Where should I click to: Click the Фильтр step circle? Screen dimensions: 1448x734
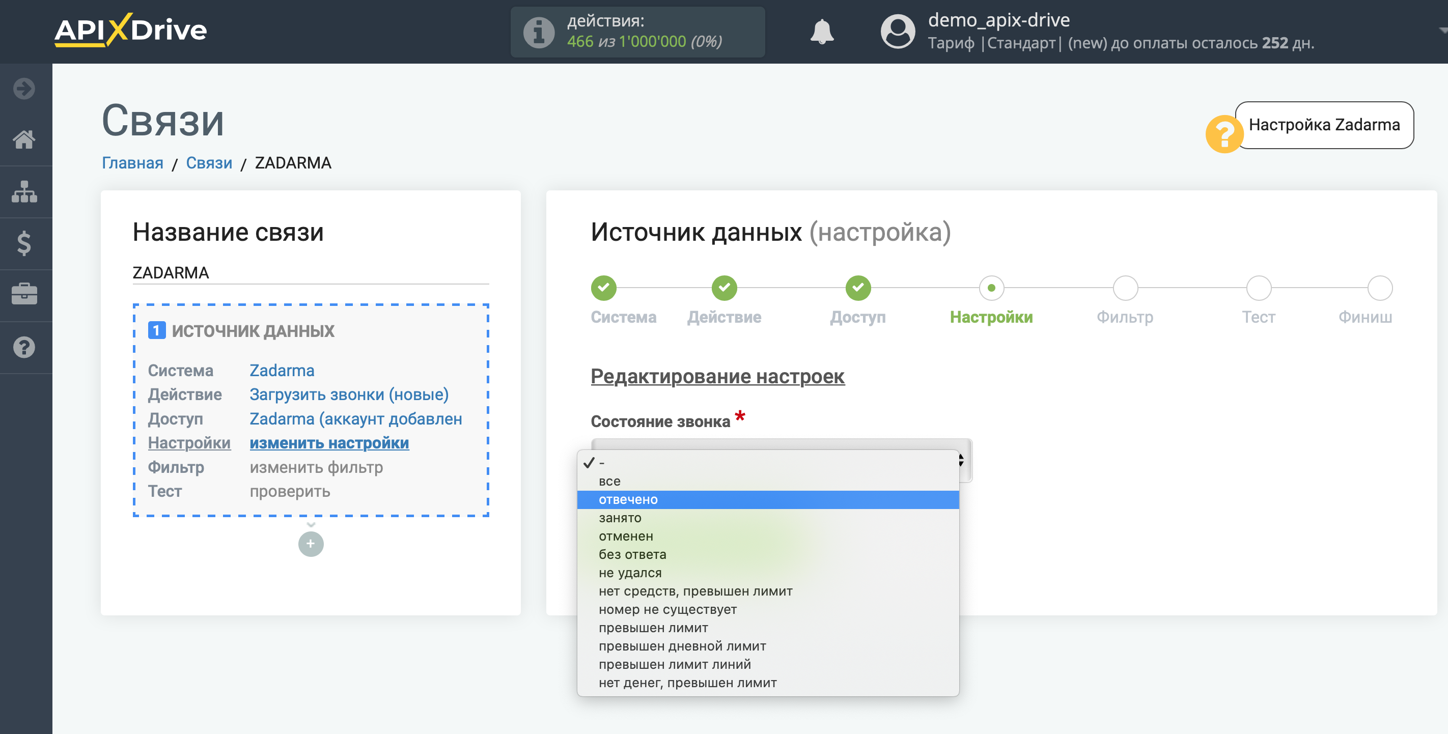point(1125,288)
